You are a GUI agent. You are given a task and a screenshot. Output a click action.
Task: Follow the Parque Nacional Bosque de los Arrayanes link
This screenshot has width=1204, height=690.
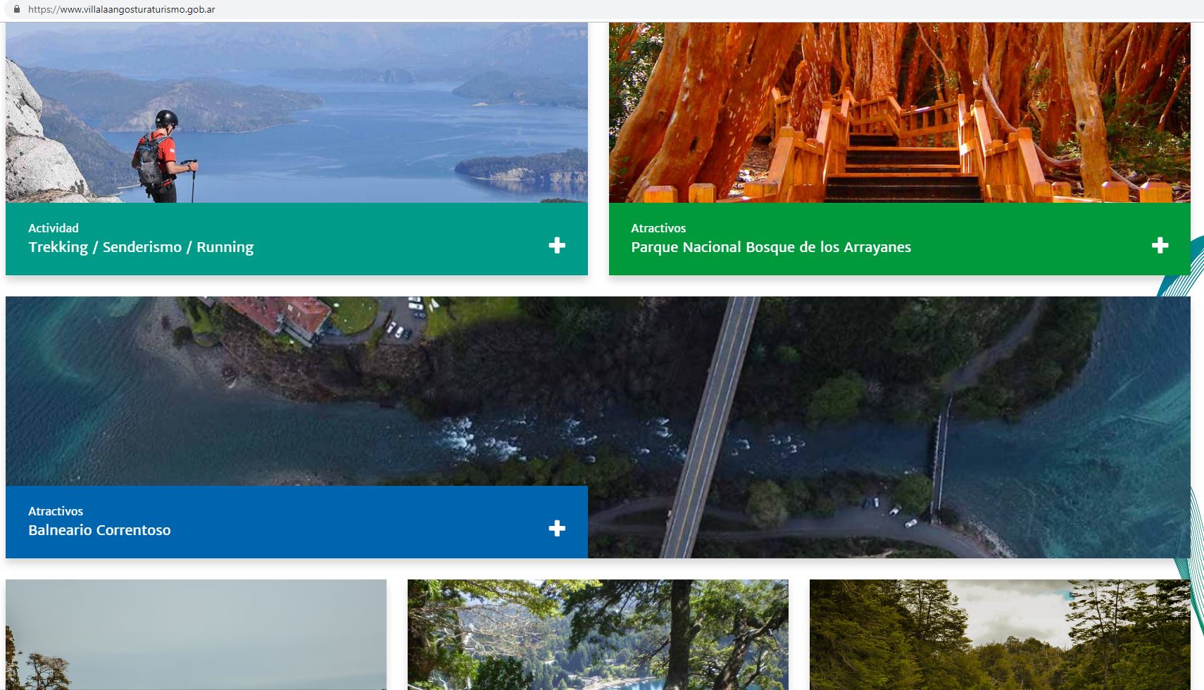click(x=770, y=247)
